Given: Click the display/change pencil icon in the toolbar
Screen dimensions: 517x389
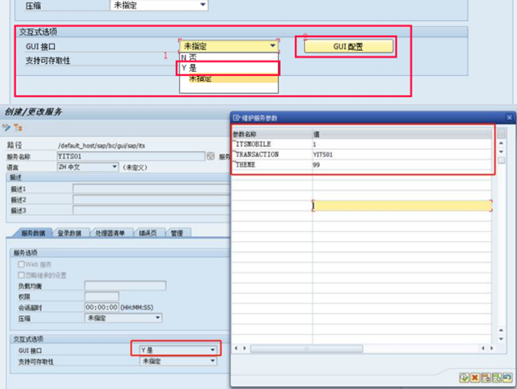Looking at the screenshot, I should (6, 128).
